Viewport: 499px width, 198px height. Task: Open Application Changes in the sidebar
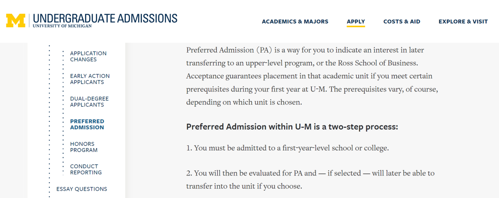point(88,57)
